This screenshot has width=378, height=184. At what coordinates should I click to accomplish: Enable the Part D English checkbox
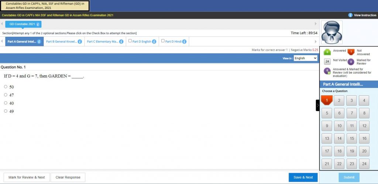130,41
